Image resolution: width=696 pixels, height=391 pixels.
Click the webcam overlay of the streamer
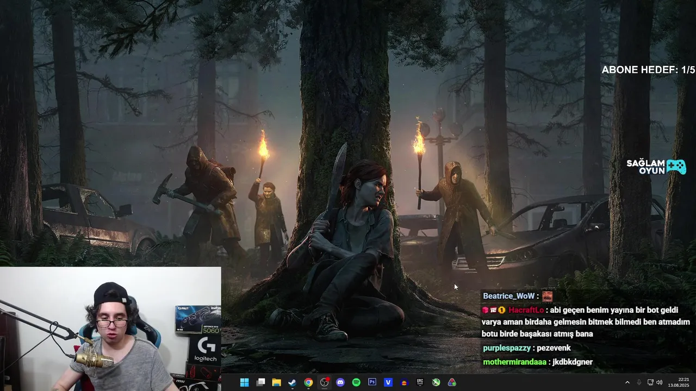pos(110,329)
